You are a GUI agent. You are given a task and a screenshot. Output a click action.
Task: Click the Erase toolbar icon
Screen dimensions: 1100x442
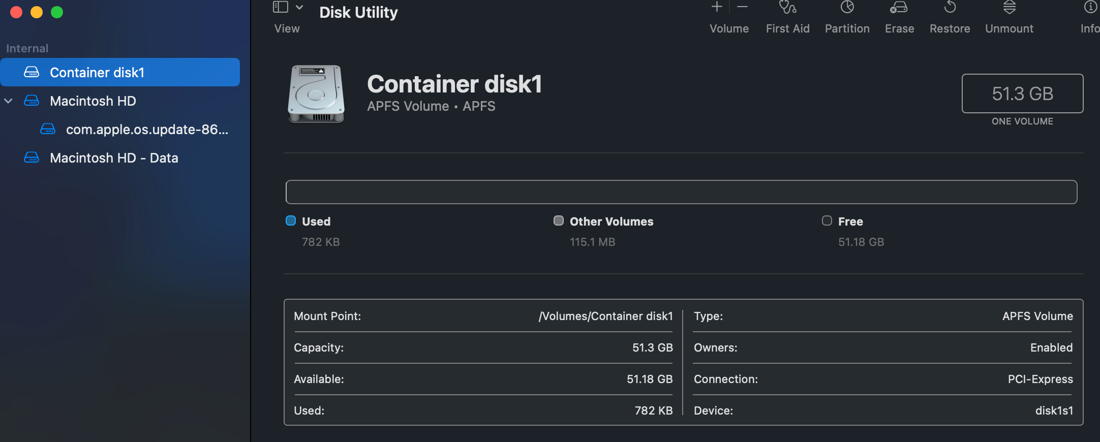(x=899, y=15)
